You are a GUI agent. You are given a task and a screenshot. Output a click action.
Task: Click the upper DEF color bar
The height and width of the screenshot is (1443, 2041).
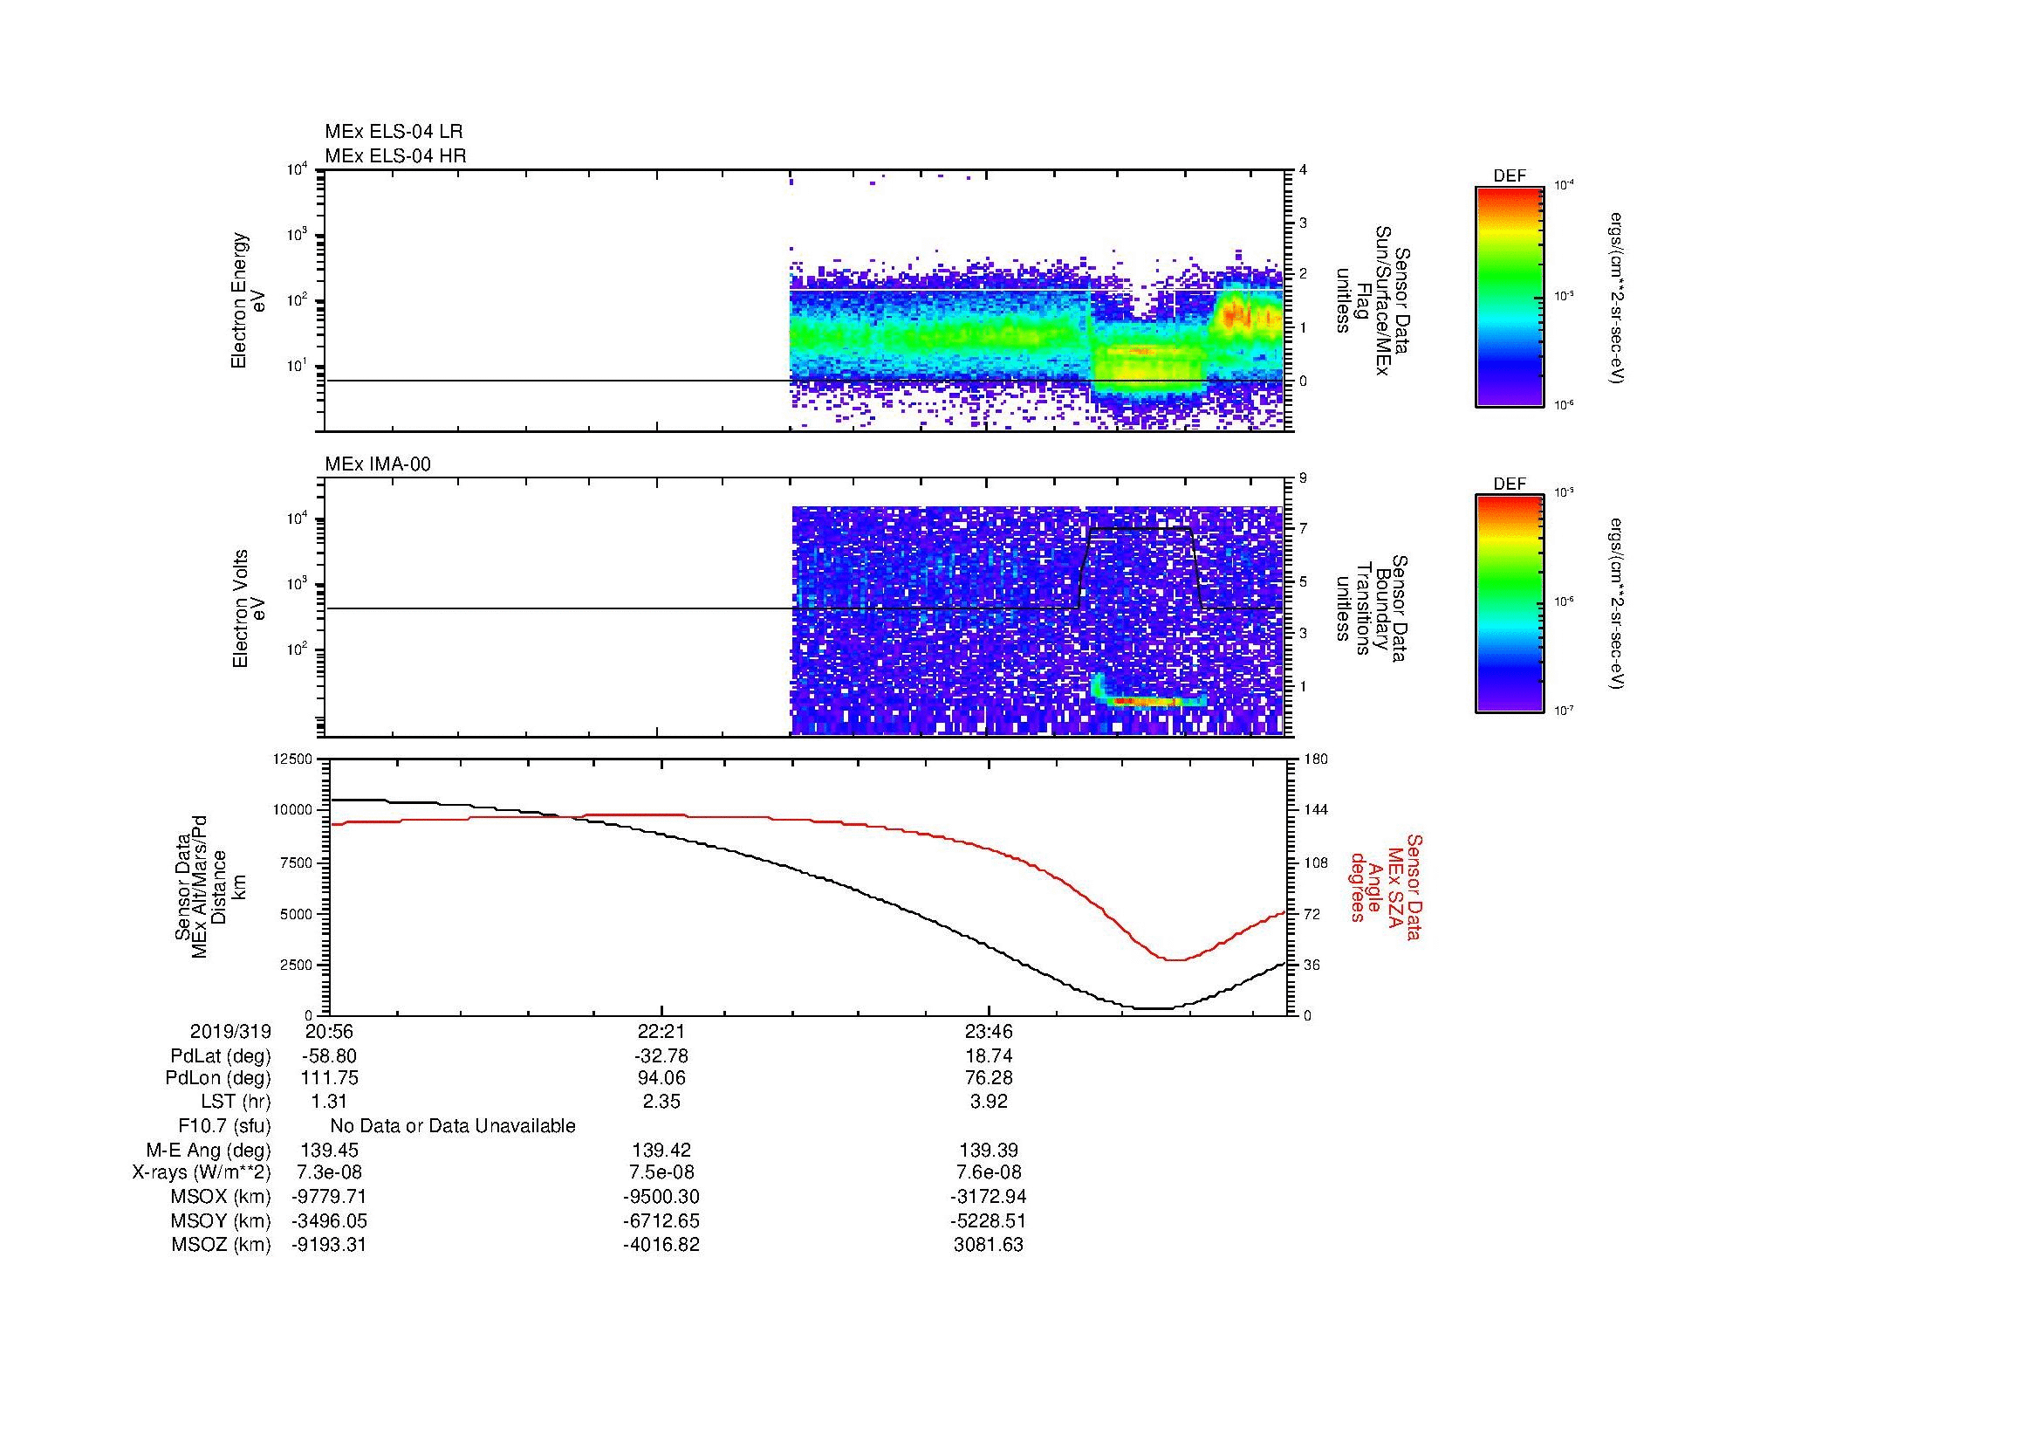pyautogui.click(x=1510, y=296)
